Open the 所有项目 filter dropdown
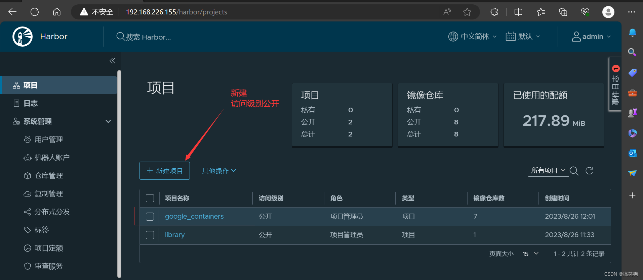Viewport: 643px width, 280px height. coord(548,171)
